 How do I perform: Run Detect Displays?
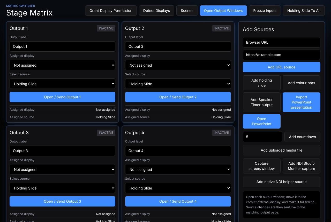click(156, 11)
